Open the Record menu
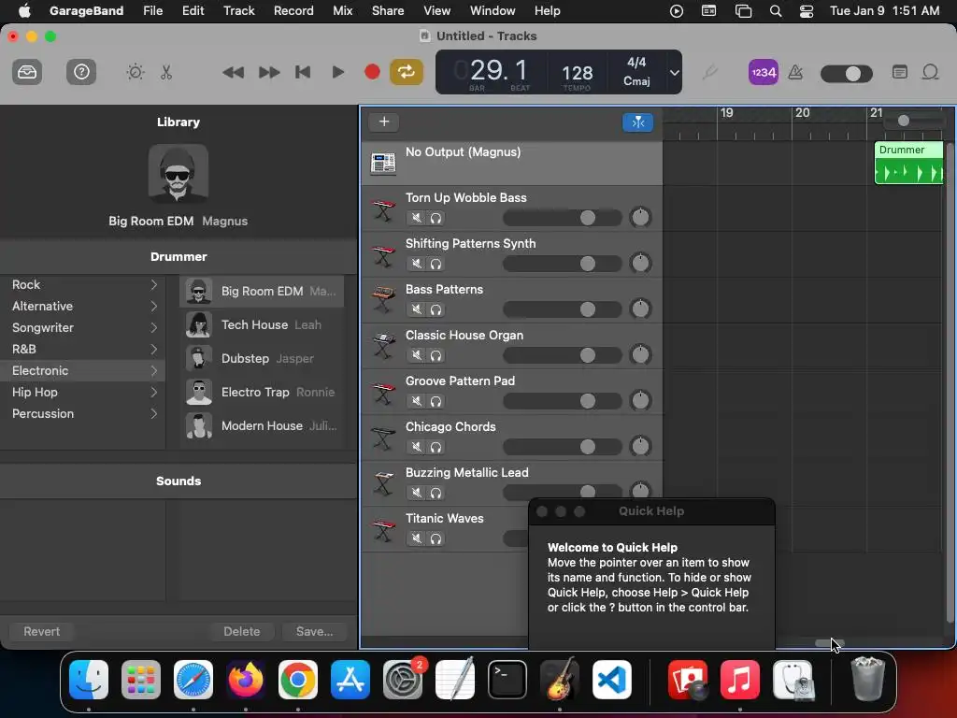The height and width of the screenshot is (718, 957). pyautogui.click(x=293, y=10)
